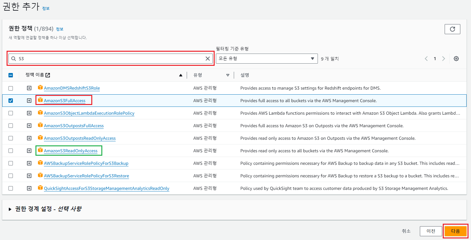Click the AWS 관리형 cell in AmazonS3FullAccess row
The height and width of the screenshot is (240, 471).
205,101
